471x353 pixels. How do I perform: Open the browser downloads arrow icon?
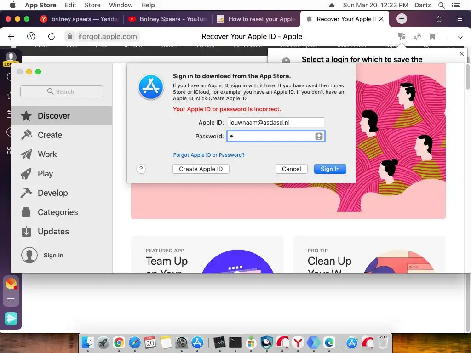[460, 37]
